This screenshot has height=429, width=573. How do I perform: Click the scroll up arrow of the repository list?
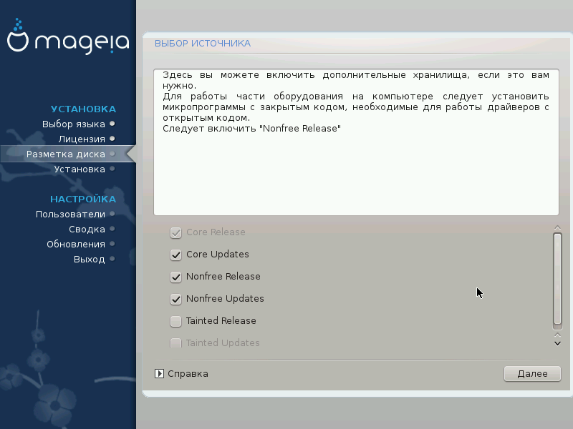pyautogui.click(x=557, y=227)
